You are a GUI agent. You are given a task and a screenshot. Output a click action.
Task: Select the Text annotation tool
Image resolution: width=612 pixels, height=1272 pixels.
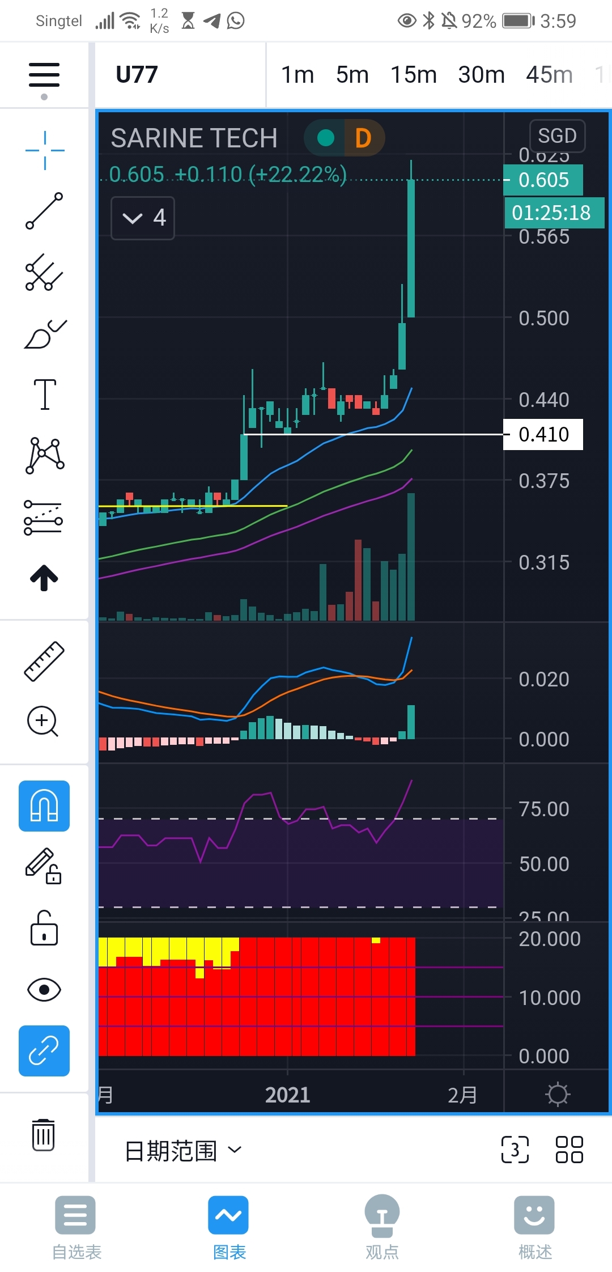45,394
